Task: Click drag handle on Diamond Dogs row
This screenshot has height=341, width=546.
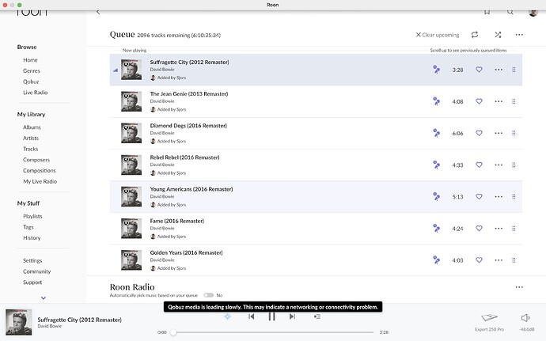Action: click(x=514, y=133)
